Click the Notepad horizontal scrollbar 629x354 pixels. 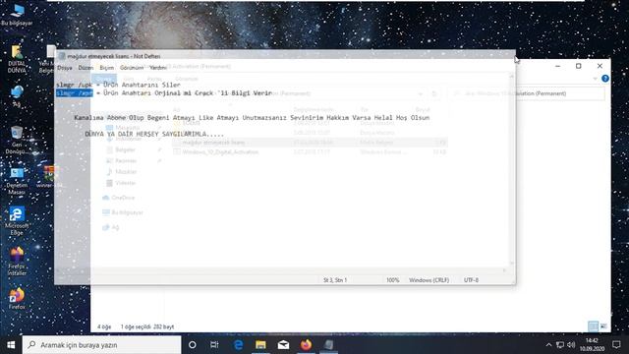click(282, 270)
